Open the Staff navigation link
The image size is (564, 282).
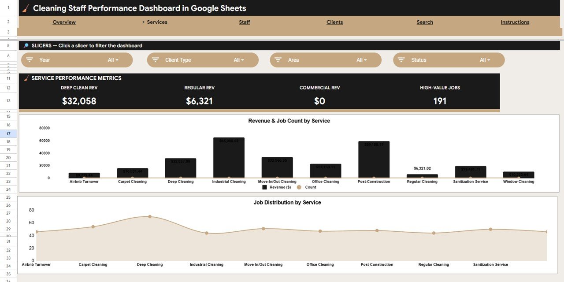click(245, 22)
